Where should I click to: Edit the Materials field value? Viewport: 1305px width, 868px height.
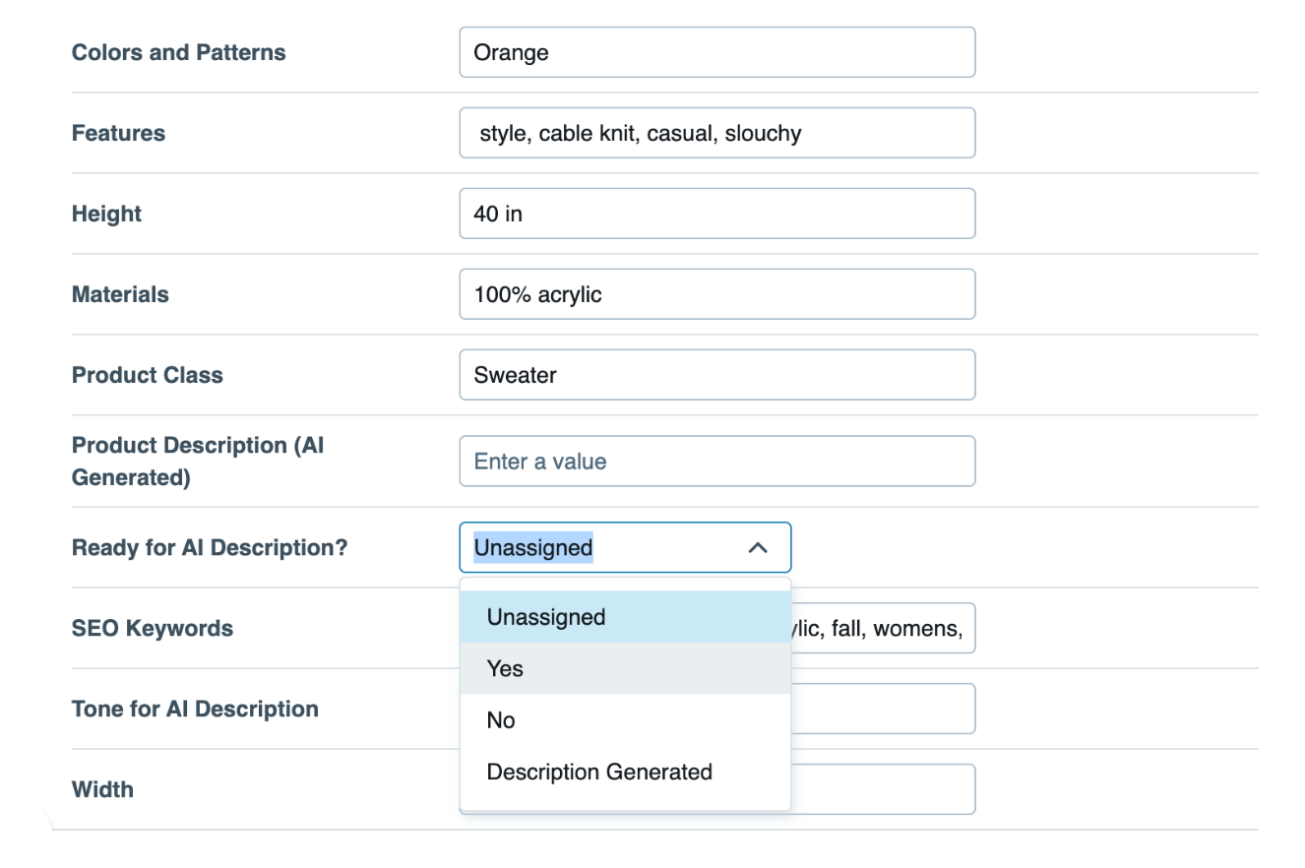717,294
